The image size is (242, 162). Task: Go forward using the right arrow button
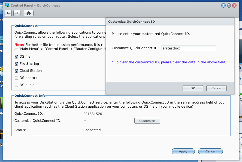(x=17, y=13)
